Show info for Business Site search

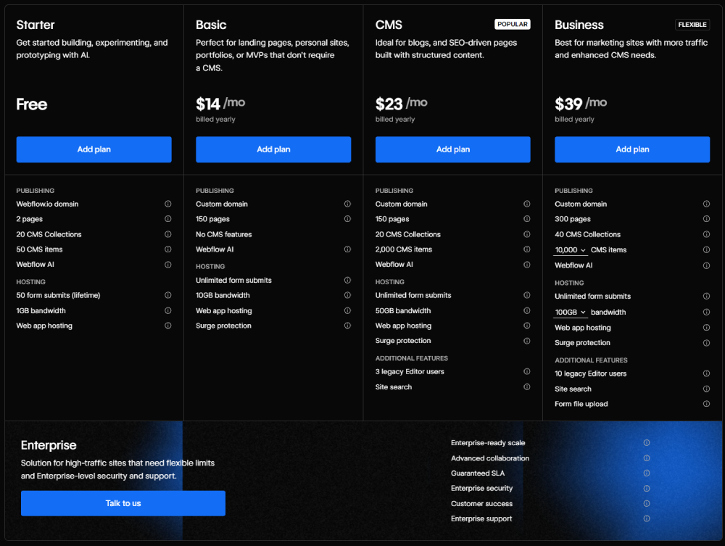706,389
